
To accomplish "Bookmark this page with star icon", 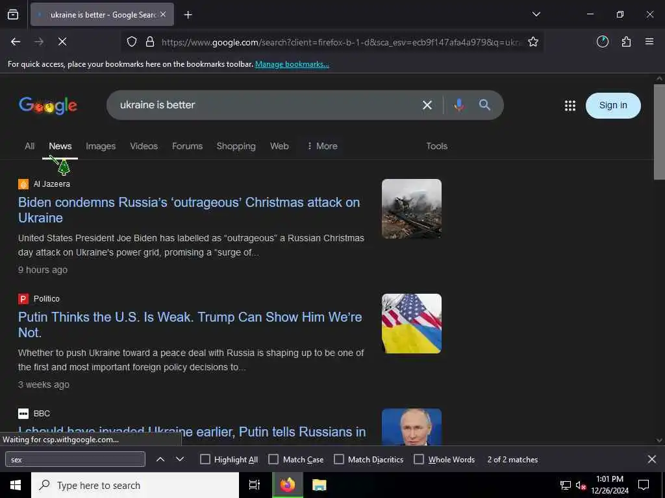I will tap(533, 41).
